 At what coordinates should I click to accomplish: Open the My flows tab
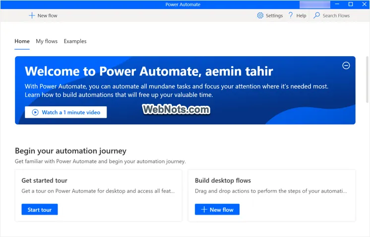coord(47,41)
